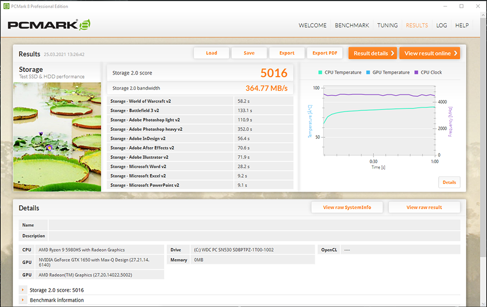
Task: Click the CPU Temperature legend swatch
Action: pyautogui.click(x=320, y=72)
